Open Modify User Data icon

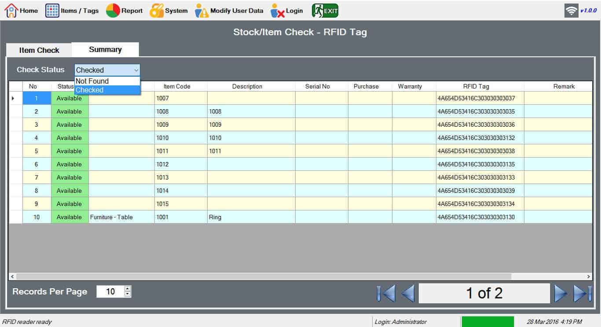(x=202, y=11)
